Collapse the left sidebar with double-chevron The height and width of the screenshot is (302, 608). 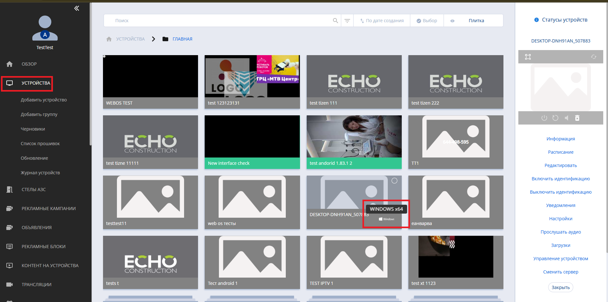76,8
